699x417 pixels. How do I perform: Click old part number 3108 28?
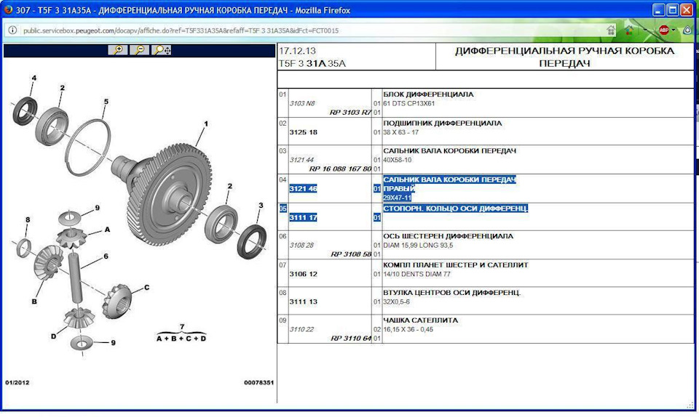(301, 245)
